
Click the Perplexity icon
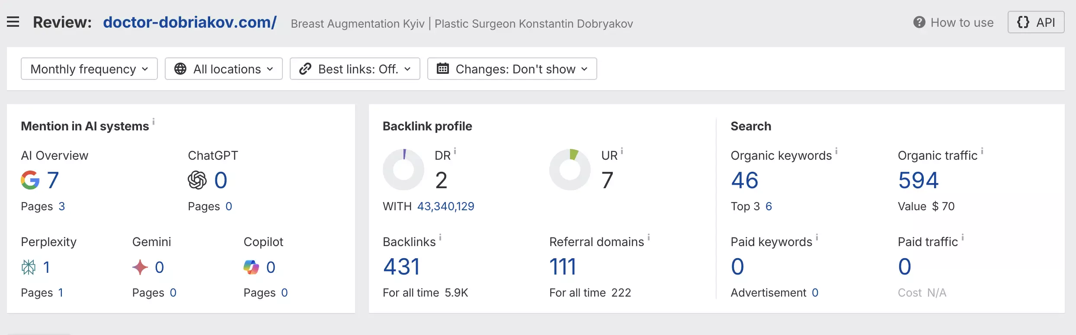pos(29,267)
